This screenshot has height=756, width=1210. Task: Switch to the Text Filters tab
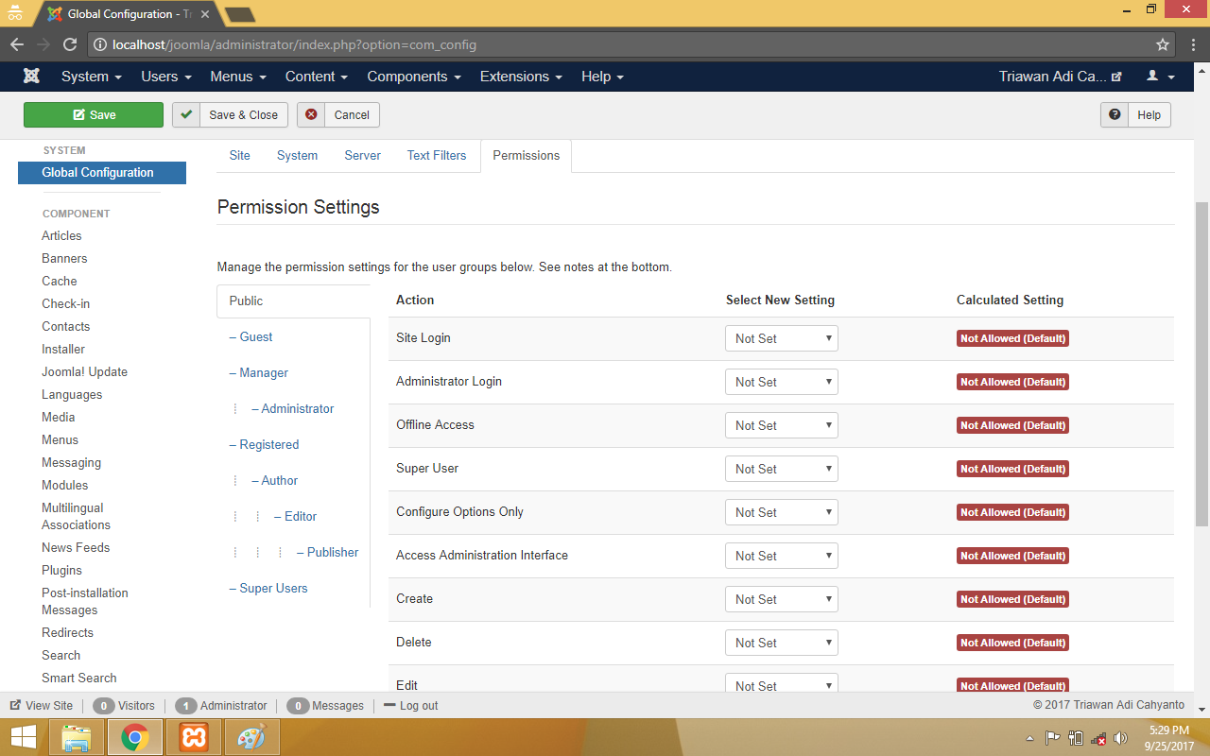click(436, 155)
